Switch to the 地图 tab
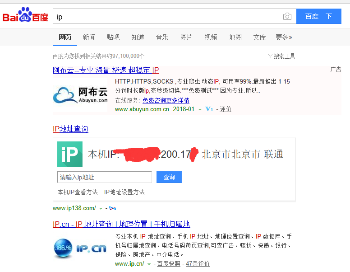Viewport: 350px width, 272px height. 235,37
